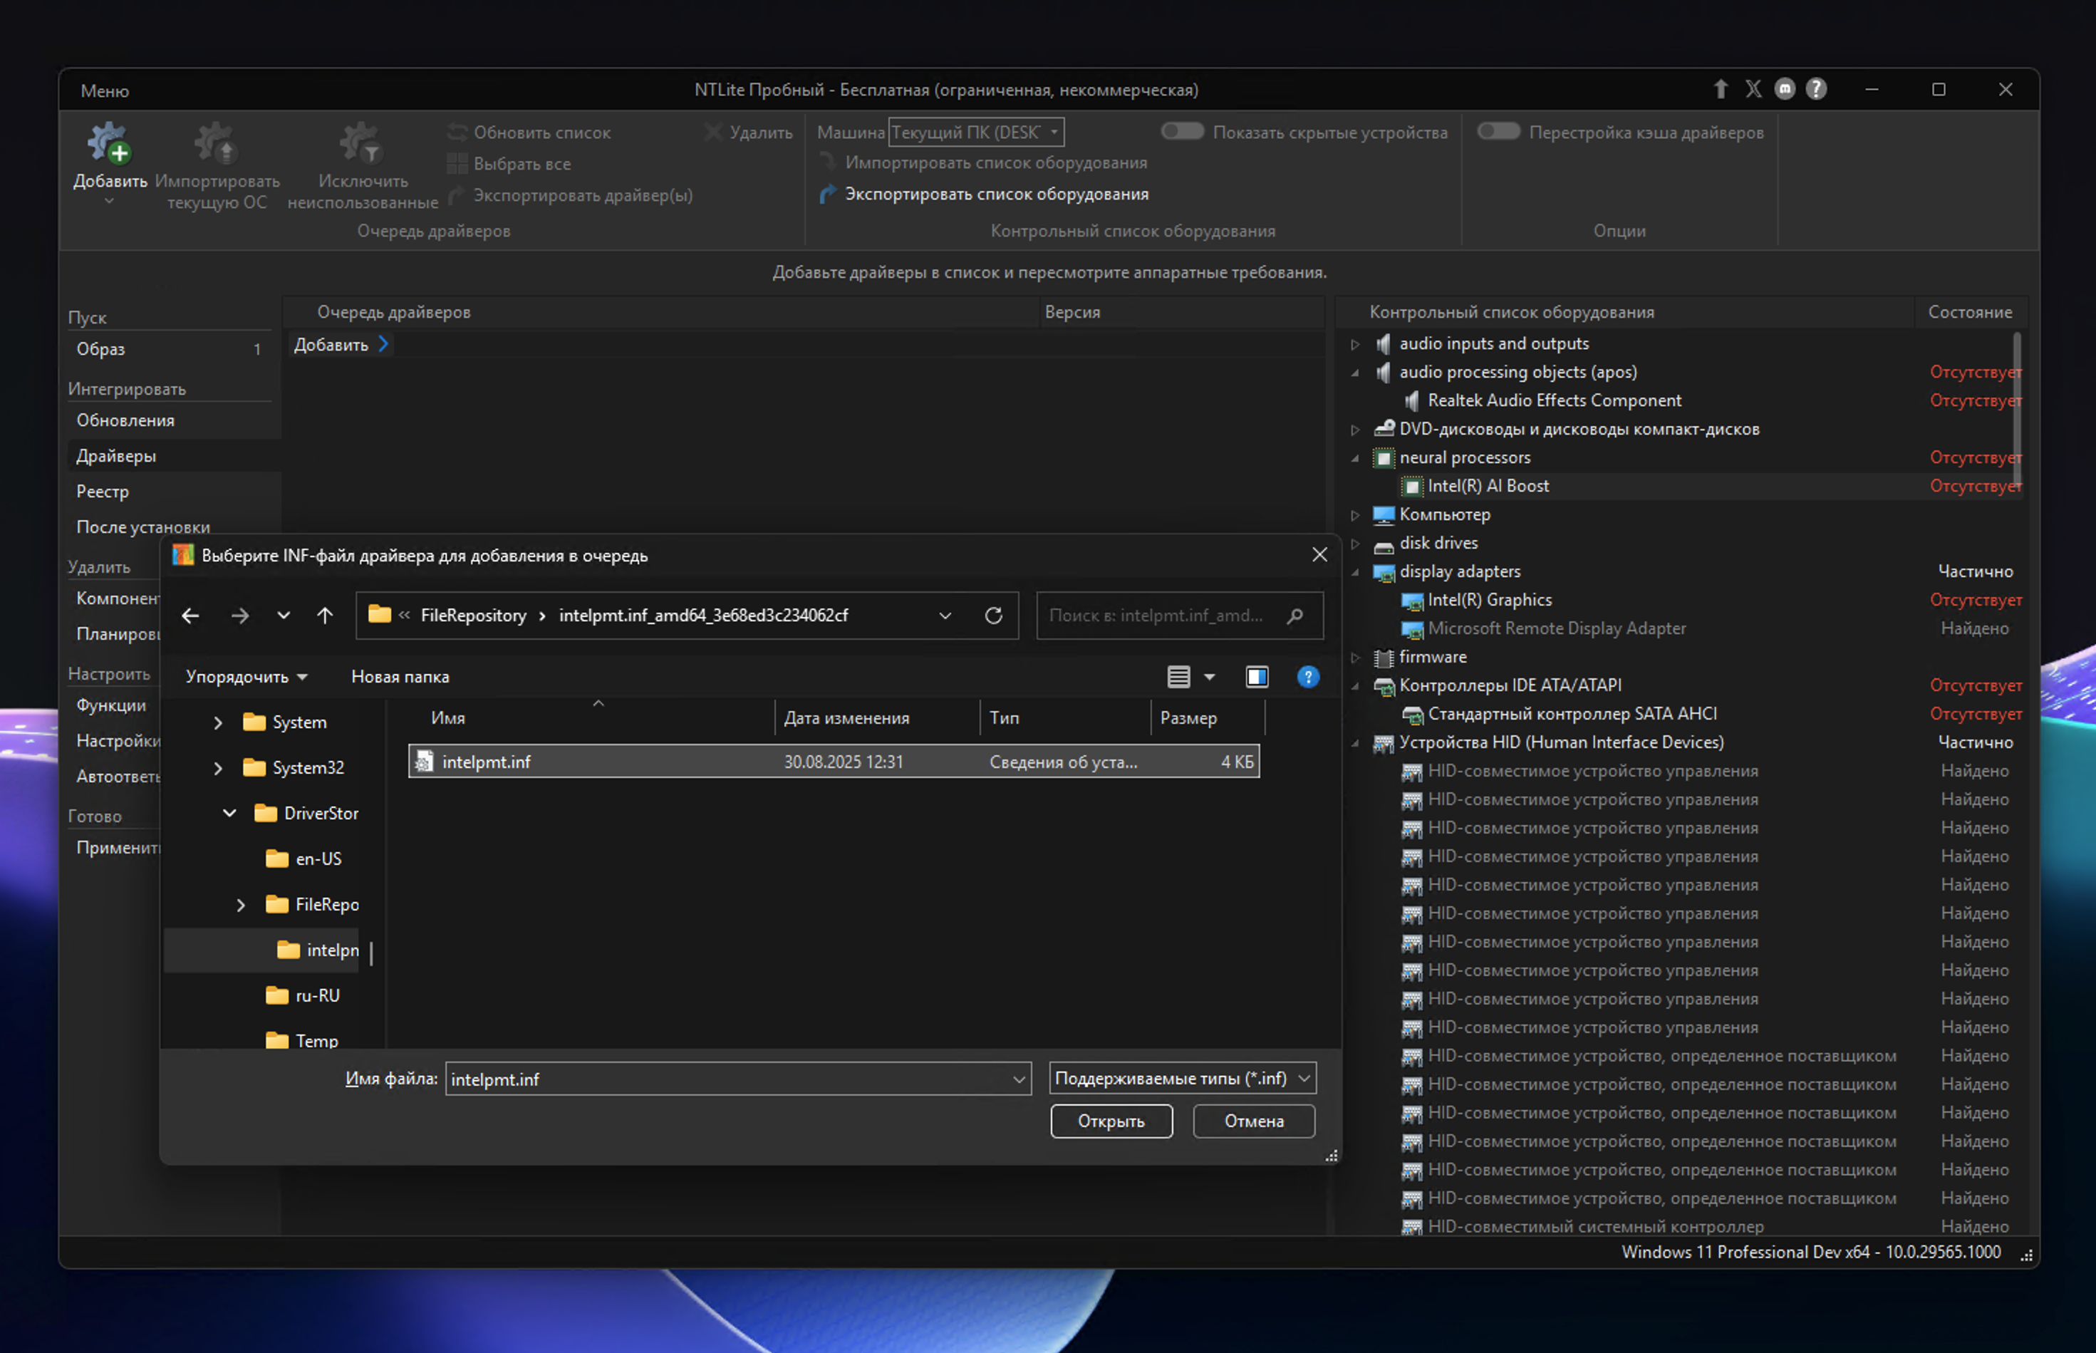This screenshot has width=2096, height=1353.
Task: Click the X social icon in title bar
Action: point(1753,90)
